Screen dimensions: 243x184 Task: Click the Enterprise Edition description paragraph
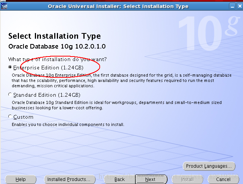pos(122,80)
